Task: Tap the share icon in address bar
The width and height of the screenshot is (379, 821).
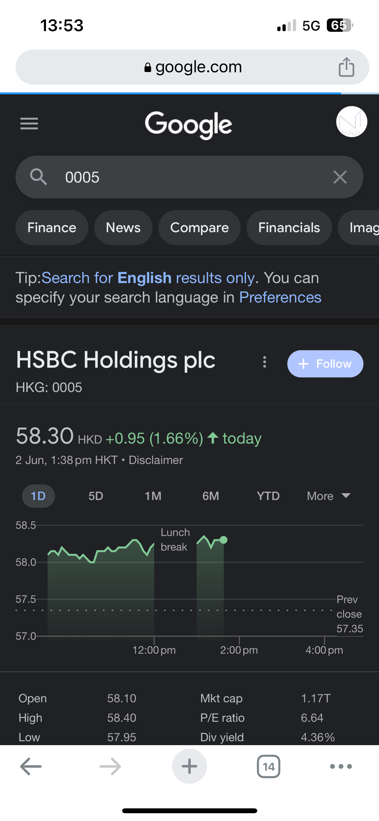Action: pyautogui.click(x=346, y=67)
